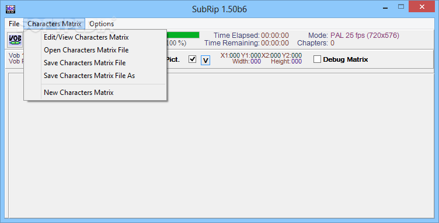Click the Height:000 value
The image size is (439, 223).
click(x=287, y=61)
